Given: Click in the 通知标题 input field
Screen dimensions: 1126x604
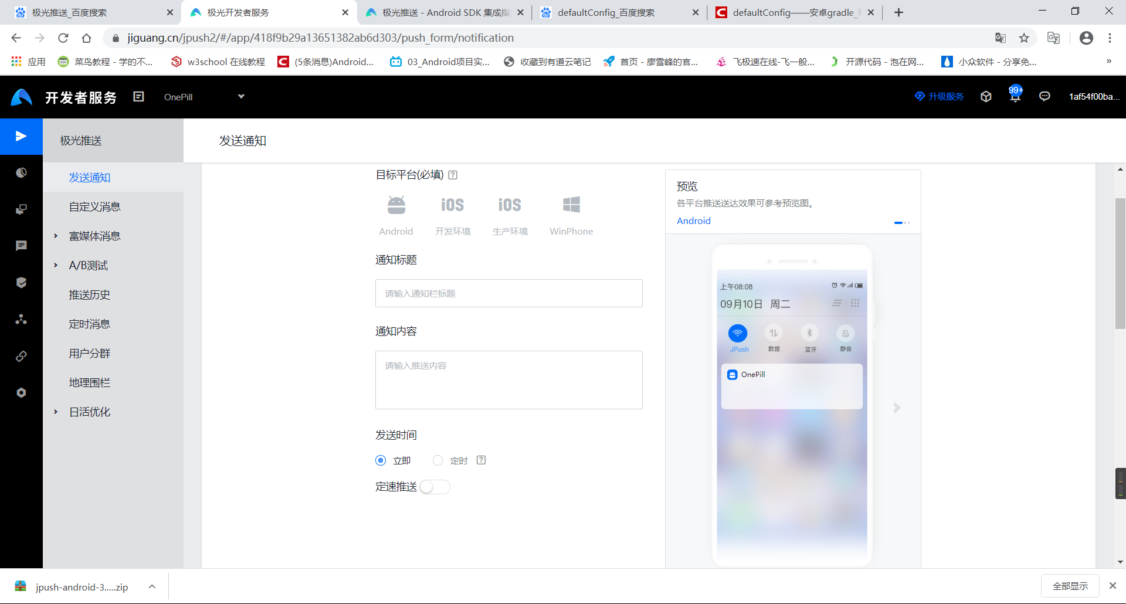Looking at the screenshot, I should point(508,293).
